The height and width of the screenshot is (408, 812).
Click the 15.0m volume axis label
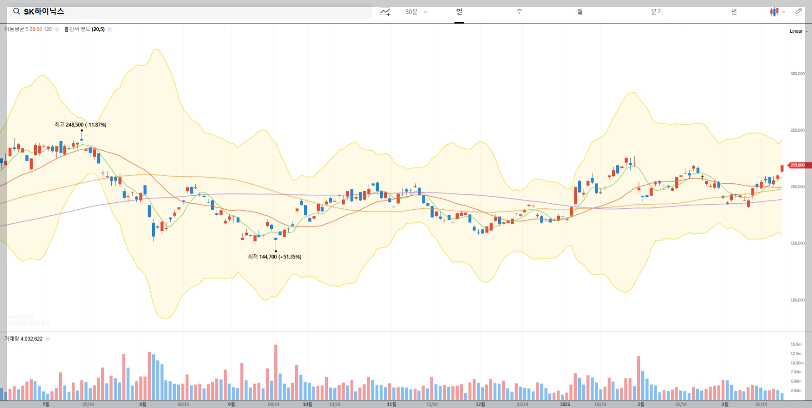[x=796, y=344]
